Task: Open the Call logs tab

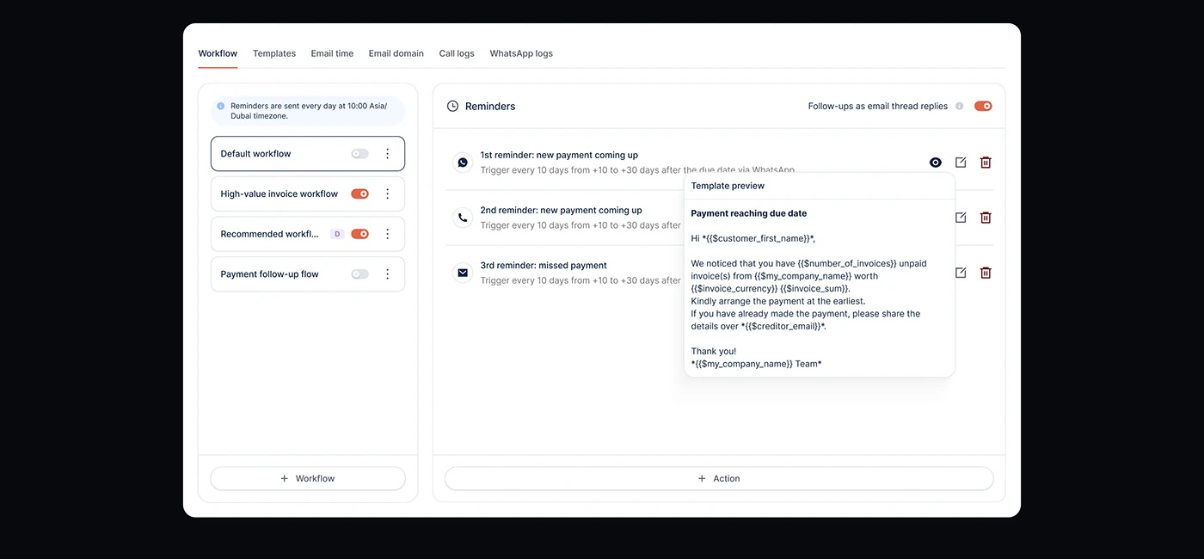Action: [x=457, y=53]
